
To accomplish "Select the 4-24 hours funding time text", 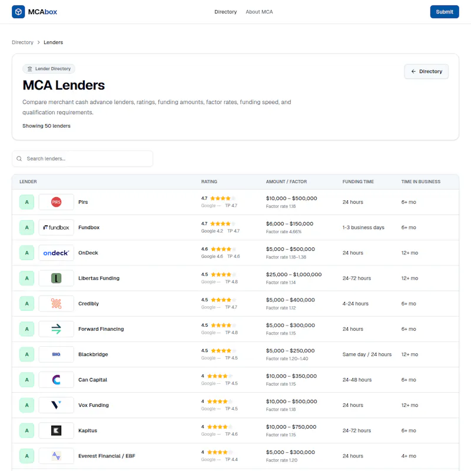I will (356, 303).
